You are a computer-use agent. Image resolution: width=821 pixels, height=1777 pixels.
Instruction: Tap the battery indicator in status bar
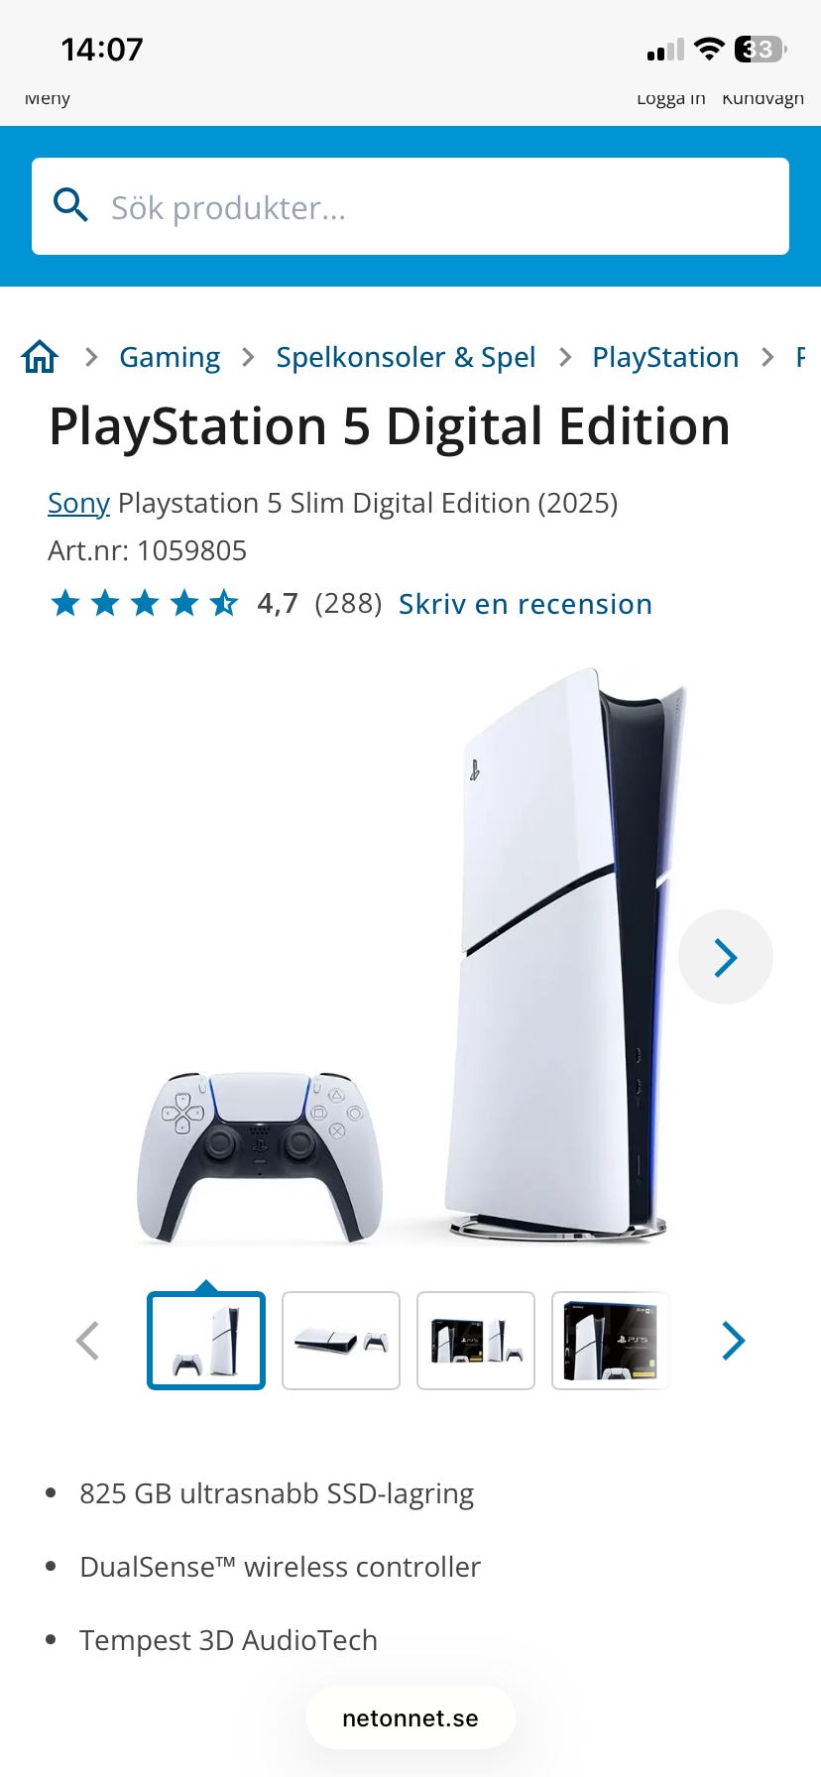coord(760,49)
